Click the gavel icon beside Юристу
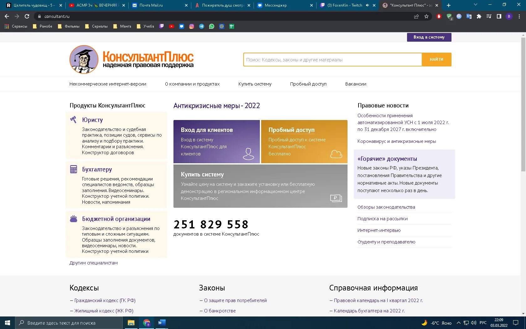 coord(73,119)
